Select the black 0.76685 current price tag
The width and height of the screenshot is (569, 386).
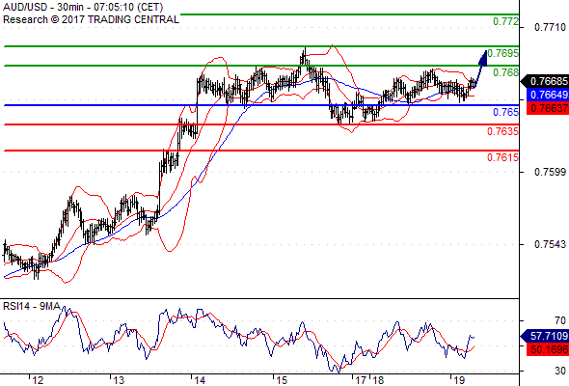click(545, 81)
